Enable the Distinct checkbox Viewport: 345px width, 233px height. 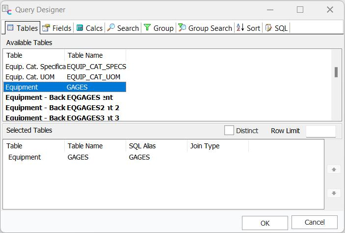click(x=229, y=130)
